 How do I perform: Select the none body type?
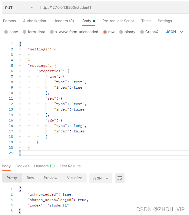click(x=11, y=32)
